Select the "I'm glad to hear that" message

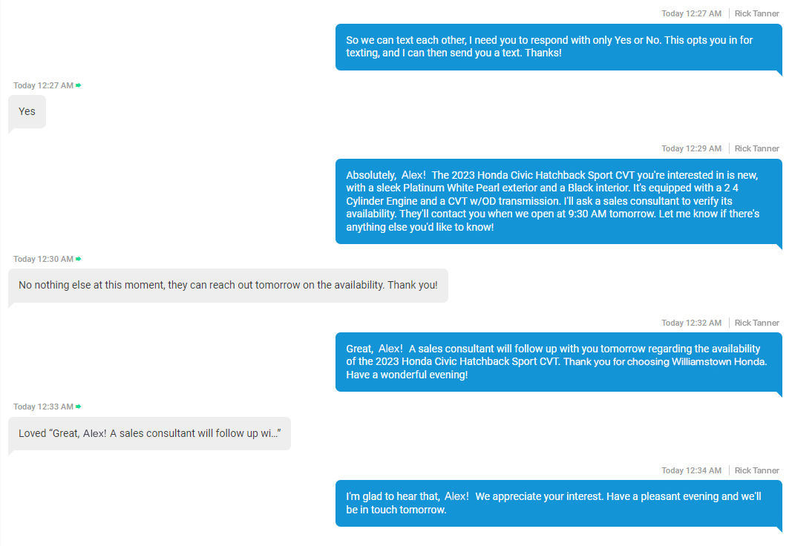pos(558,503)
